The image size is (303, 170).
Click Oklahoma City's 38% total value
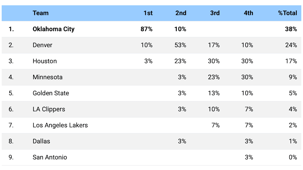(x=291, y=29)
